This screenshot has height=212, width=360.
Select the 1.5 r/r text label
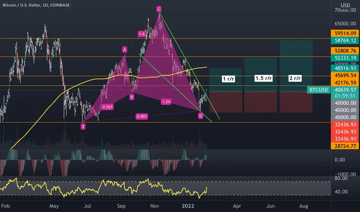tap(263, 78)
